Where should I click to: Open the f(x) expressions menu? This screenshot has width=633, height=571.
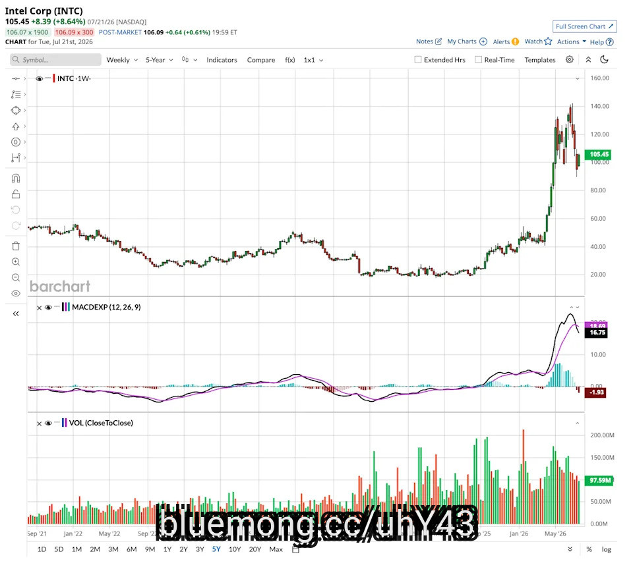[290, 60]
